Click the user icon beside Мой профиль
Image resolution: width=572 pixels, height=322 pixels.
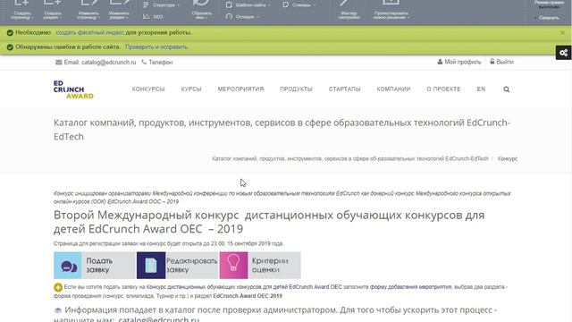(440, 62)
